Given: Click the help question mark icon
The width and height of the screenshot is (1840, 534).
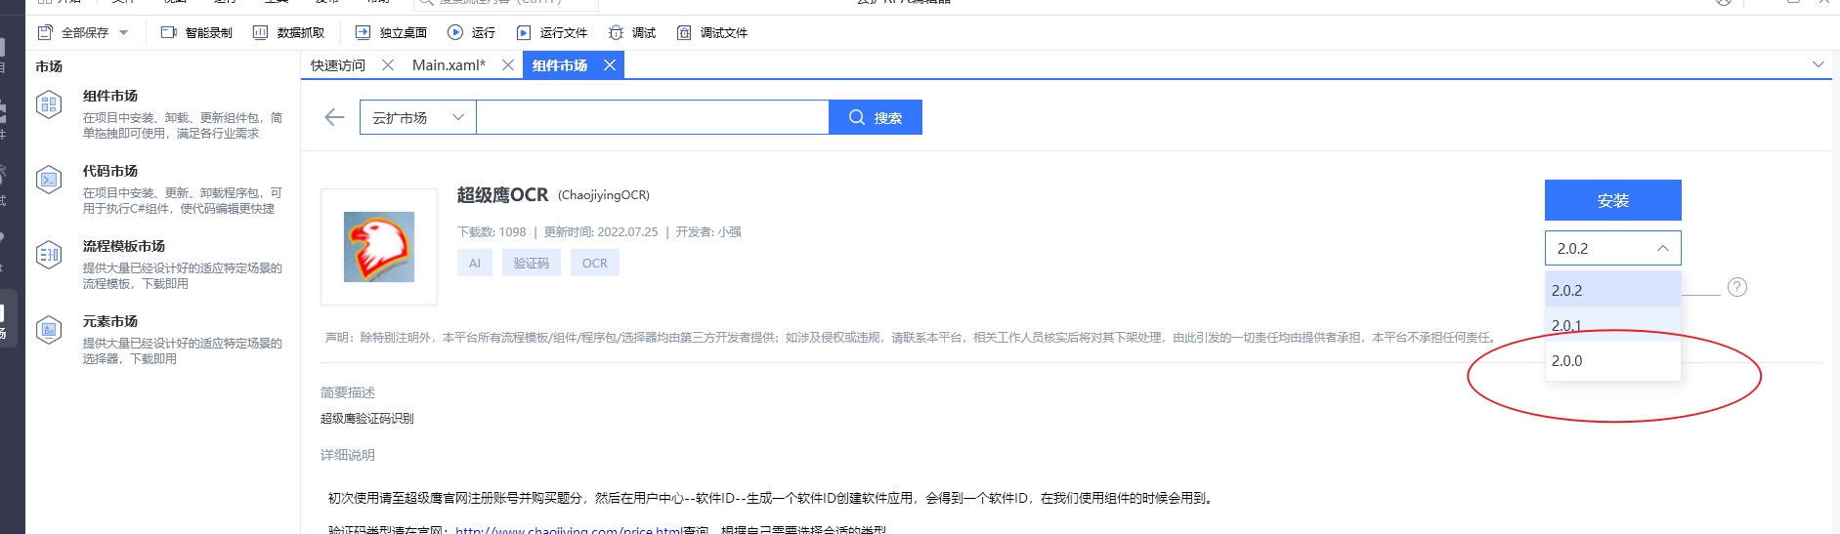Looking at the screenshot, I should click(1736, 287).
